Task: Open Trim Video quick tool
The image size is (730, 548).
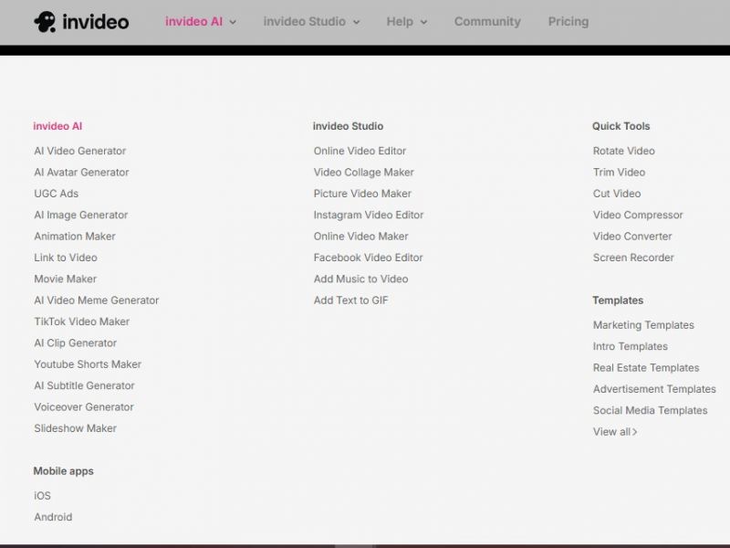Action: click(620, 173)
